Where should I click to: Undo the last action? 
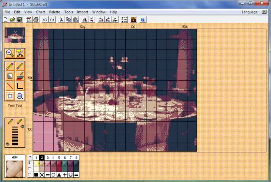45,20
